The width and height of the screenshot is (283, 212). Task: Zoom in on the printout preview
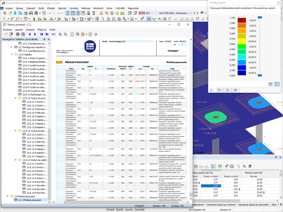click(60, 34)
